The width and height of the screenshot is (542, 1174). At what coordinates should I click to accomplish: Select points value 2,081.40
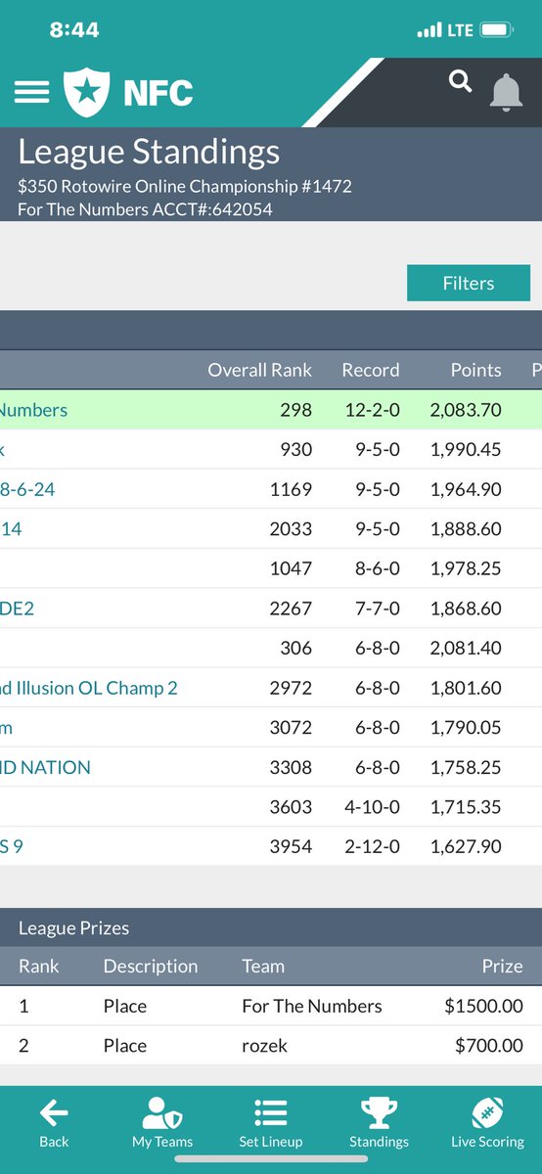tap(466, 648)
